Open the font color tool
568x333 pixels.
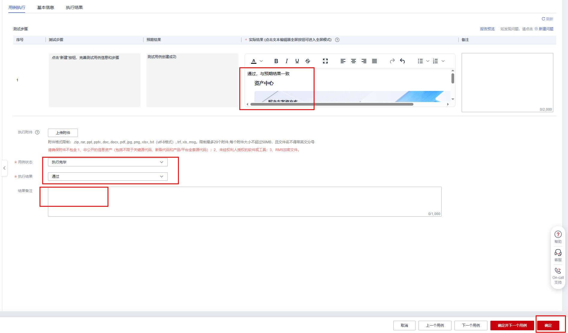(254, 61)
